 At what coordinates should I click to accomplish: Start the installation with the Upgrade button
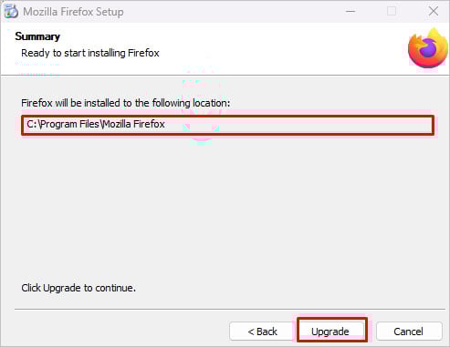click(332, 331)
